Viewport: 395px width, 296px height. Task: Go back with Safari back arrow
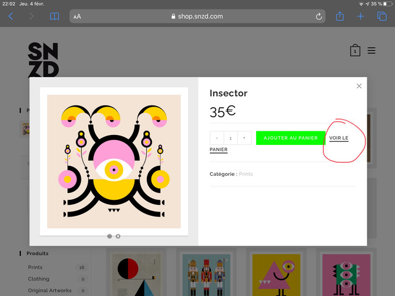coord(10,17)
